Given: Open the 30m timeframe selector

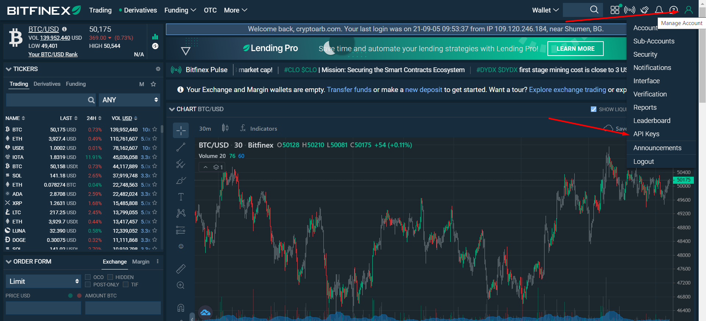Looking at the screenshot, I should 205,128.
